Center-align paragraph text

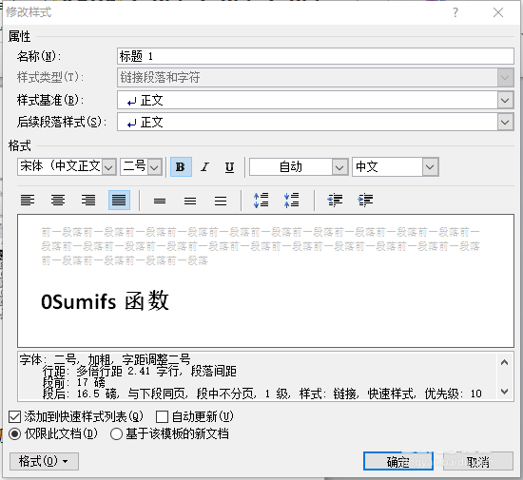[58, 201]
